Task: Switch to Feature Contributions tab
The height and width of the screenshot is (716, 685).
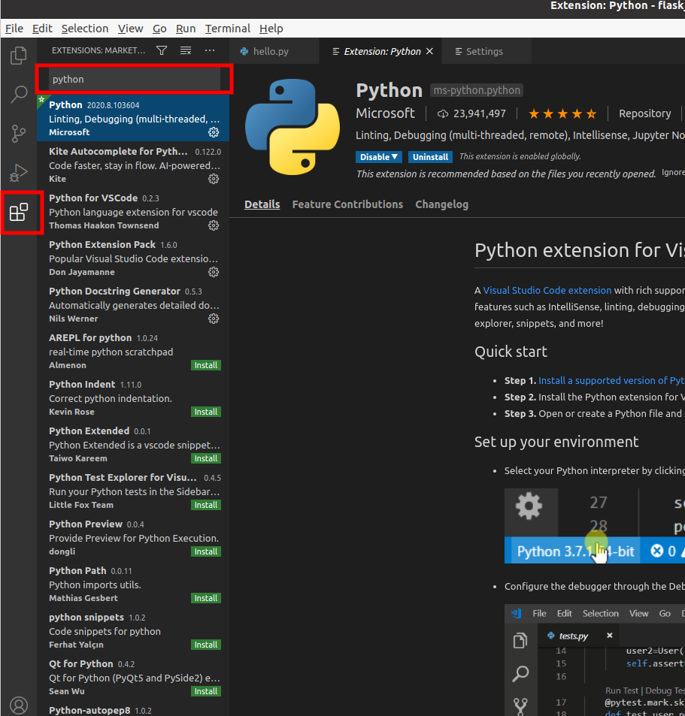Action: point(347,204)
